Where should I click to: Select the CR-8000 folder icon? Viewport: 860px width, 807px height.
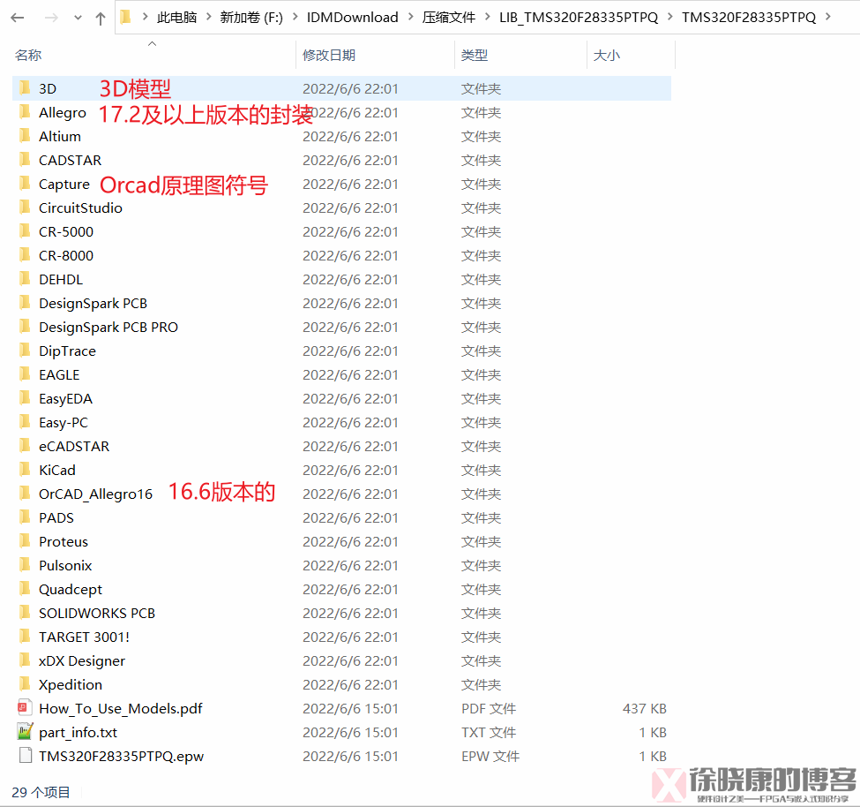(x=25, y=255)
